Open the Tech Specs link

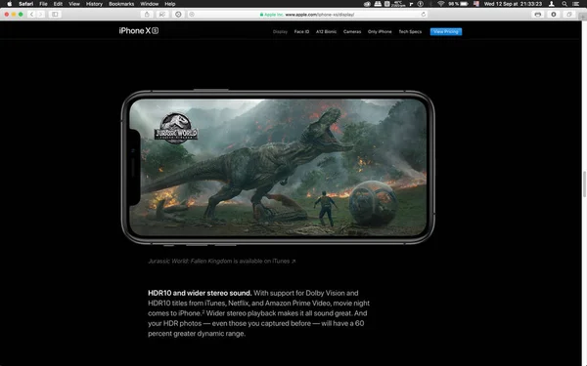tap(410, 32)
